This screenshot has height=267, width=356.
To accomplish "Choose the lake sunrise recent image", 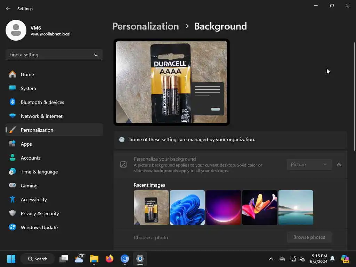I will click(296, 208).
